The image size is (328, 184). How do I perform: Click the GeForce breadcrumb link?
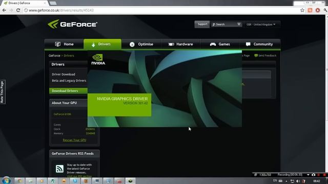pos(54,56)
